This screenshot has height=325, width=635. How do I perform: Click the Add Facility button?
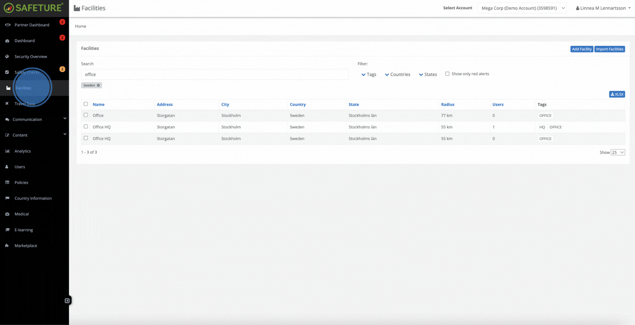point(581,49)
